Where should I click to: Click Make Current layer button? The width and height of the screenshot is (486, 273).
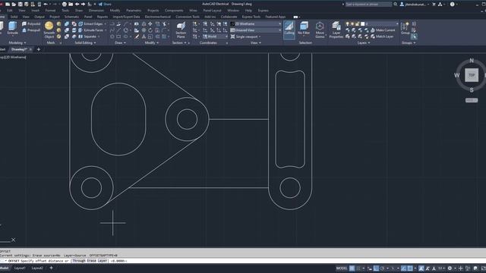[x=383, y=30]
